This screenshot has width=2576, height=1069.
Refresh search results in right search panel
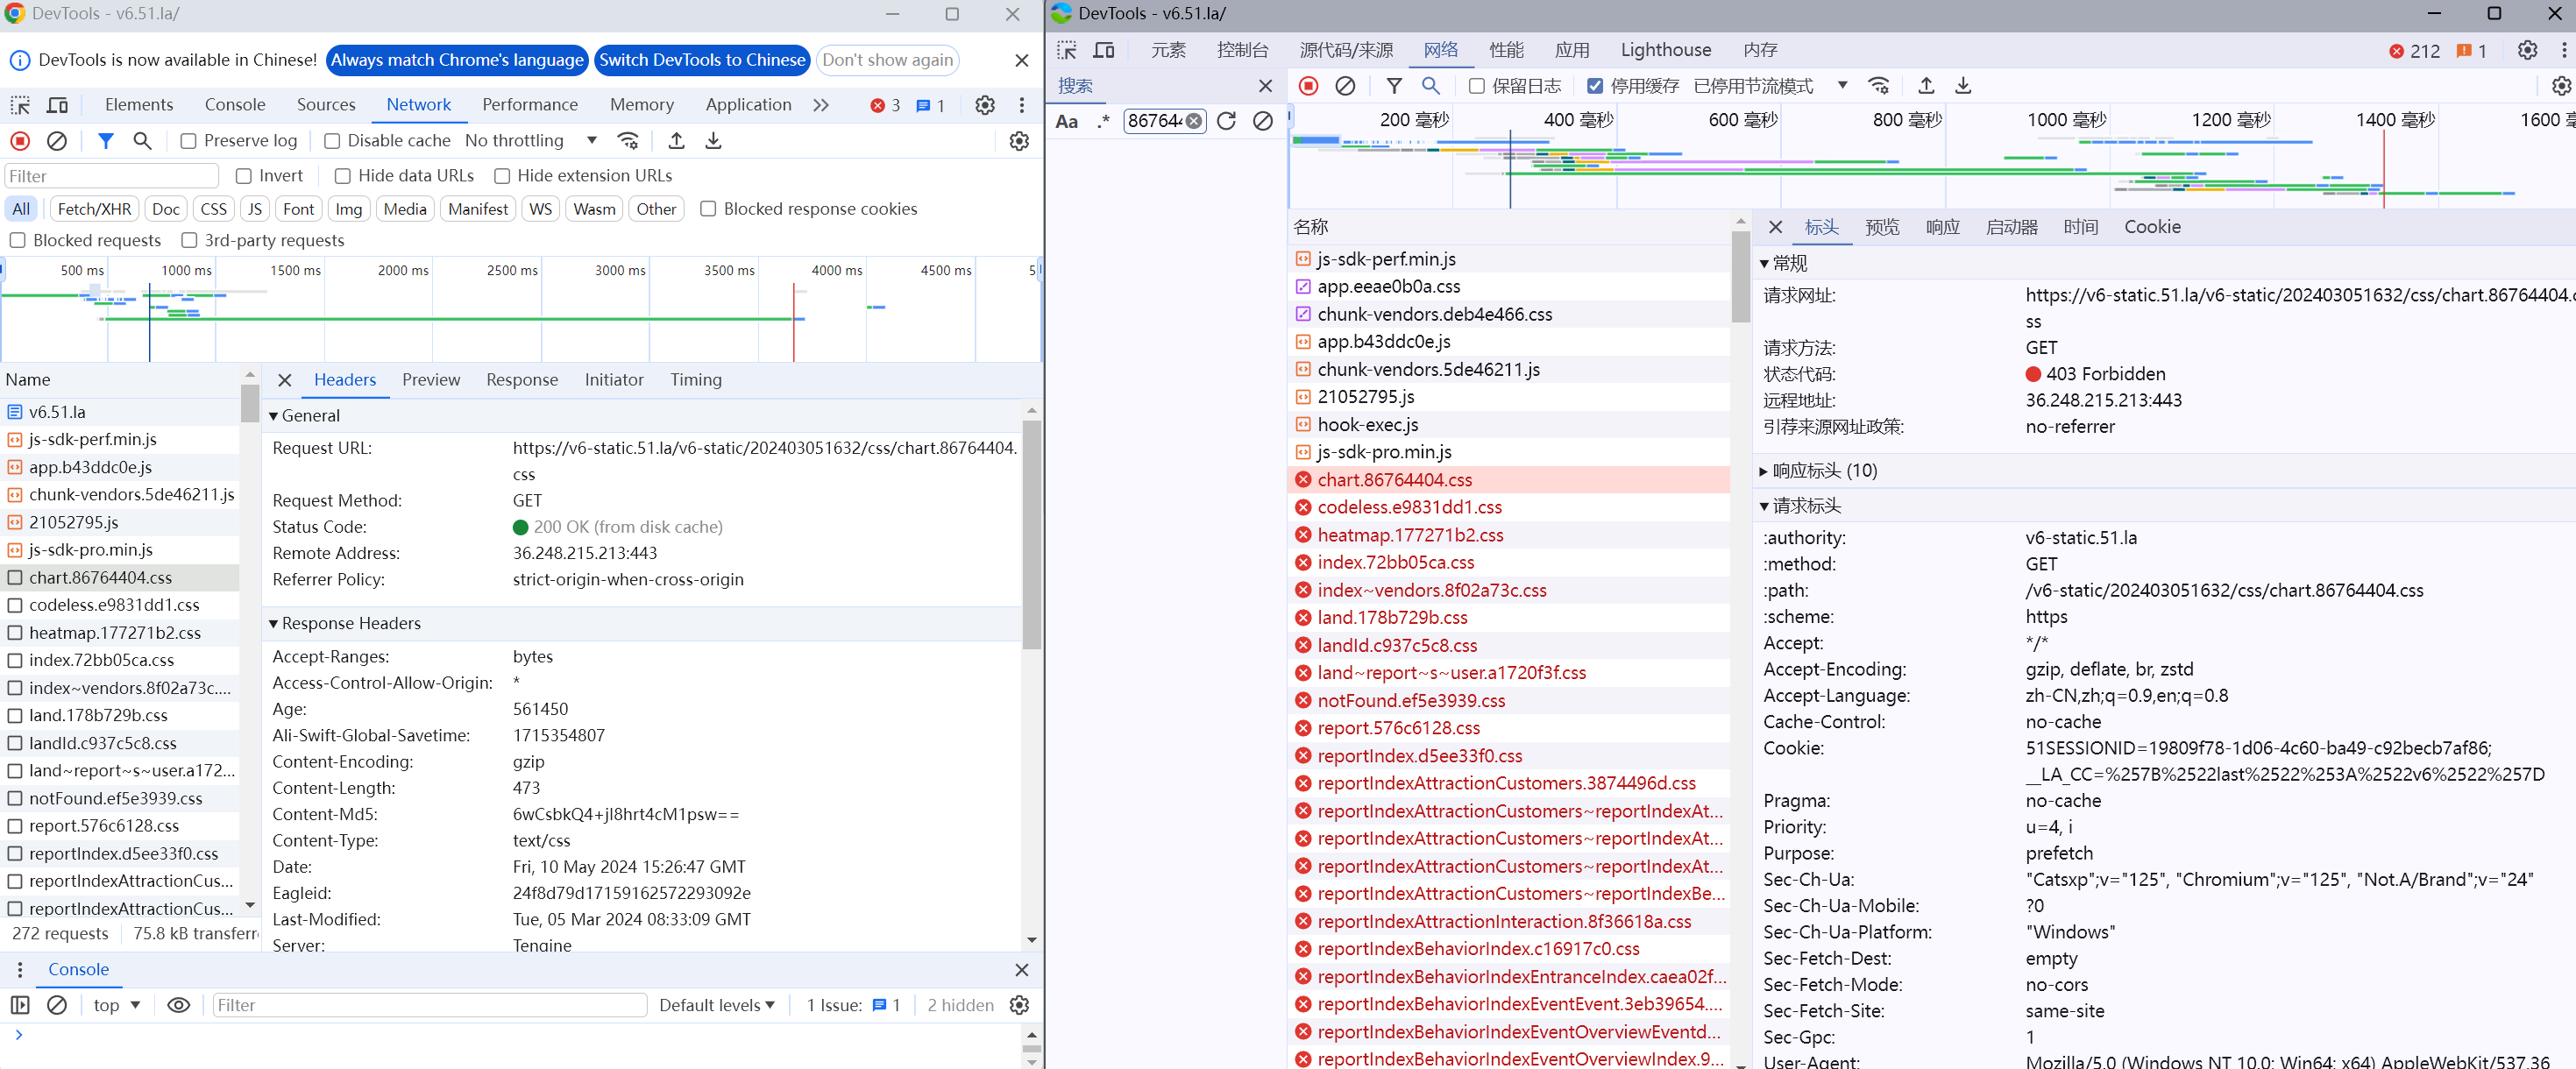[1226, 121]
